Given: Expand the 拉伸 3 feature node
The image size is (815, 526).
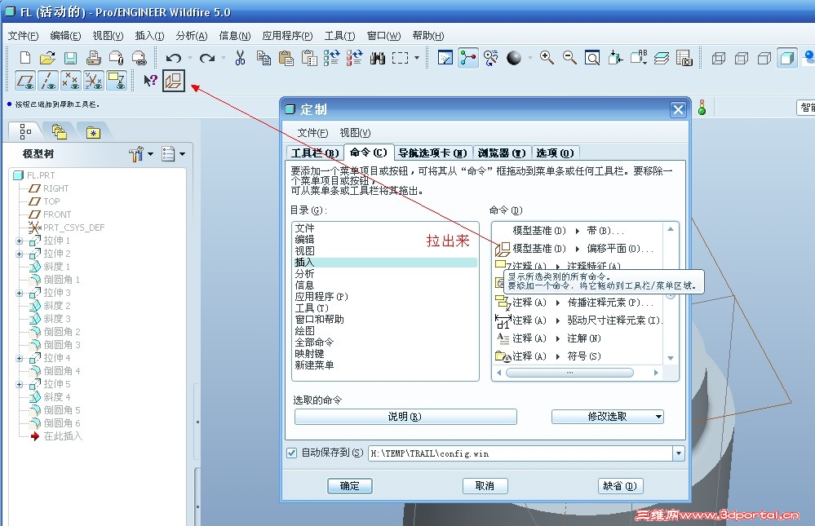Looking at the screenshot, I should (x=20, y=293).
